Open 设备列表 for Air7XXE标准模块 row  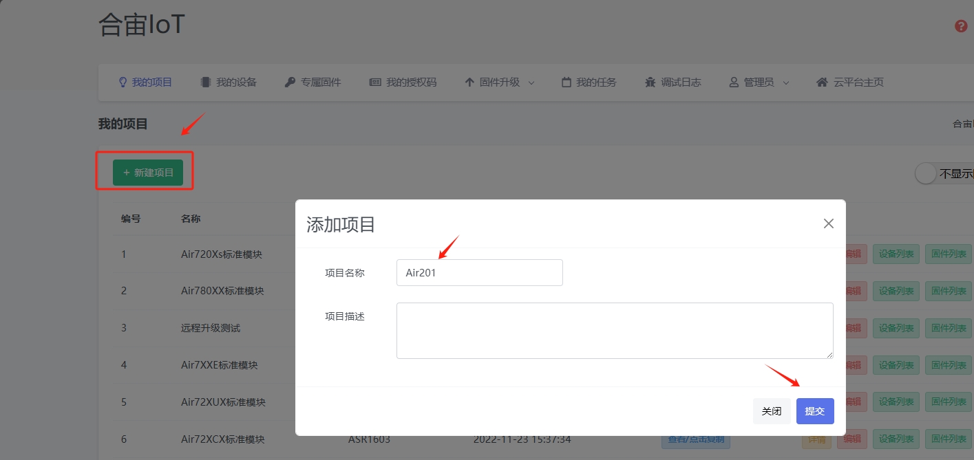coord(896,365)
